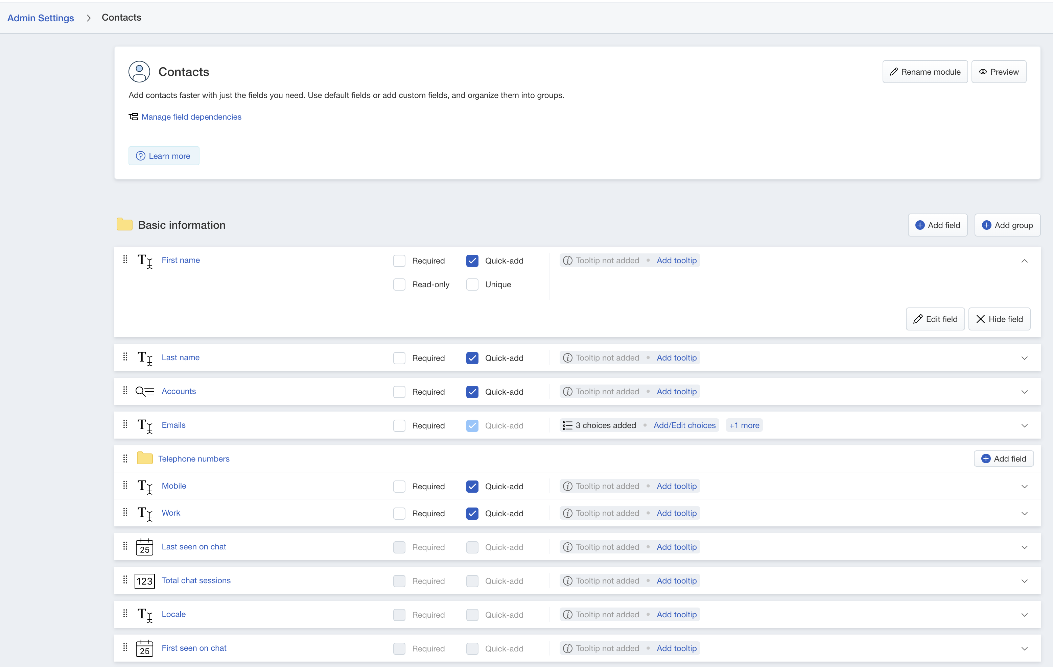The height and width of the screenshot is (667, 1053).
Task: Grab the drag handle for Last name
Action: tap(125, 357)
